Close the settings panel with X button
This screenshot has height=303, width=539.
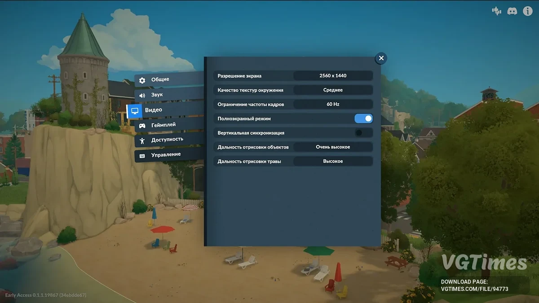coord(381,58)
